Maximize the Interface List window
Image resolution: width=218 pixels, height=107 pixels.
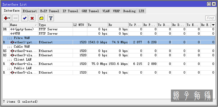209,4
